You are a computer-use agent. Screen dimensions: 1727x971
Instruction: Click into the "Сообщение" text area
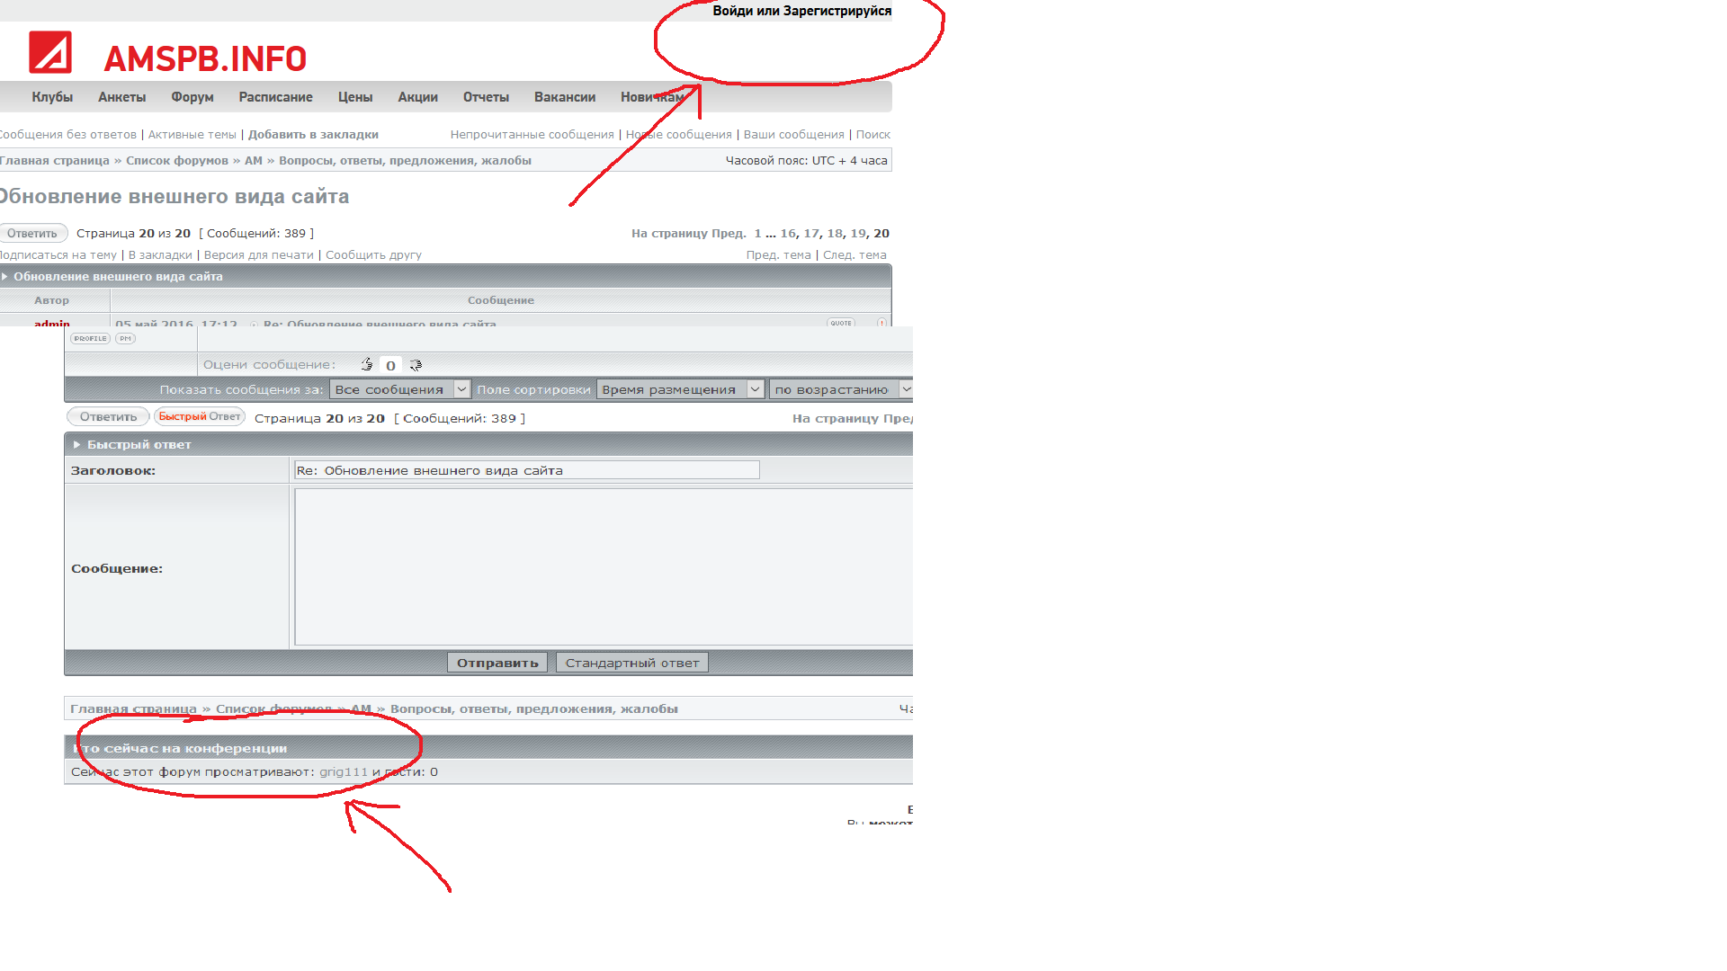pyautogui.click(x=603, y=566)
